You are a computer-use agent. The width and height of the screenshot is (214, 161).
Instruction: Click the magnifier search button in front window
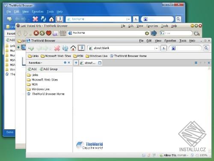[206, 48]
